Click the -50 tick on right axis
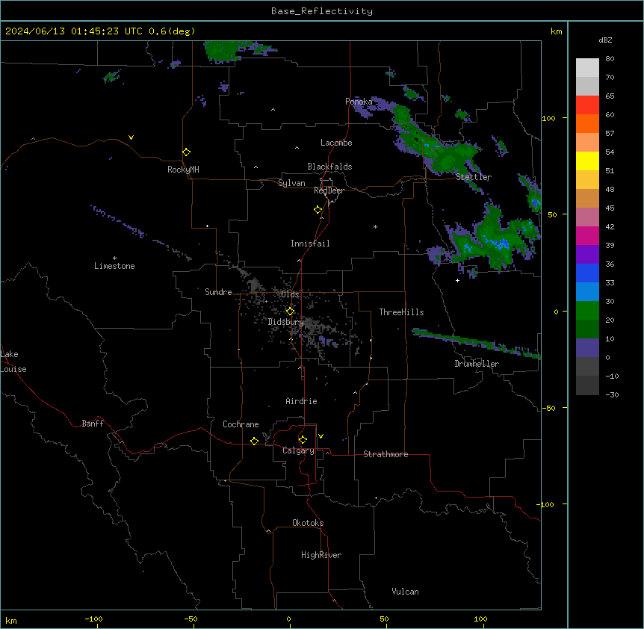This screenshot has height=629, width=644. [x=548, y=408]
